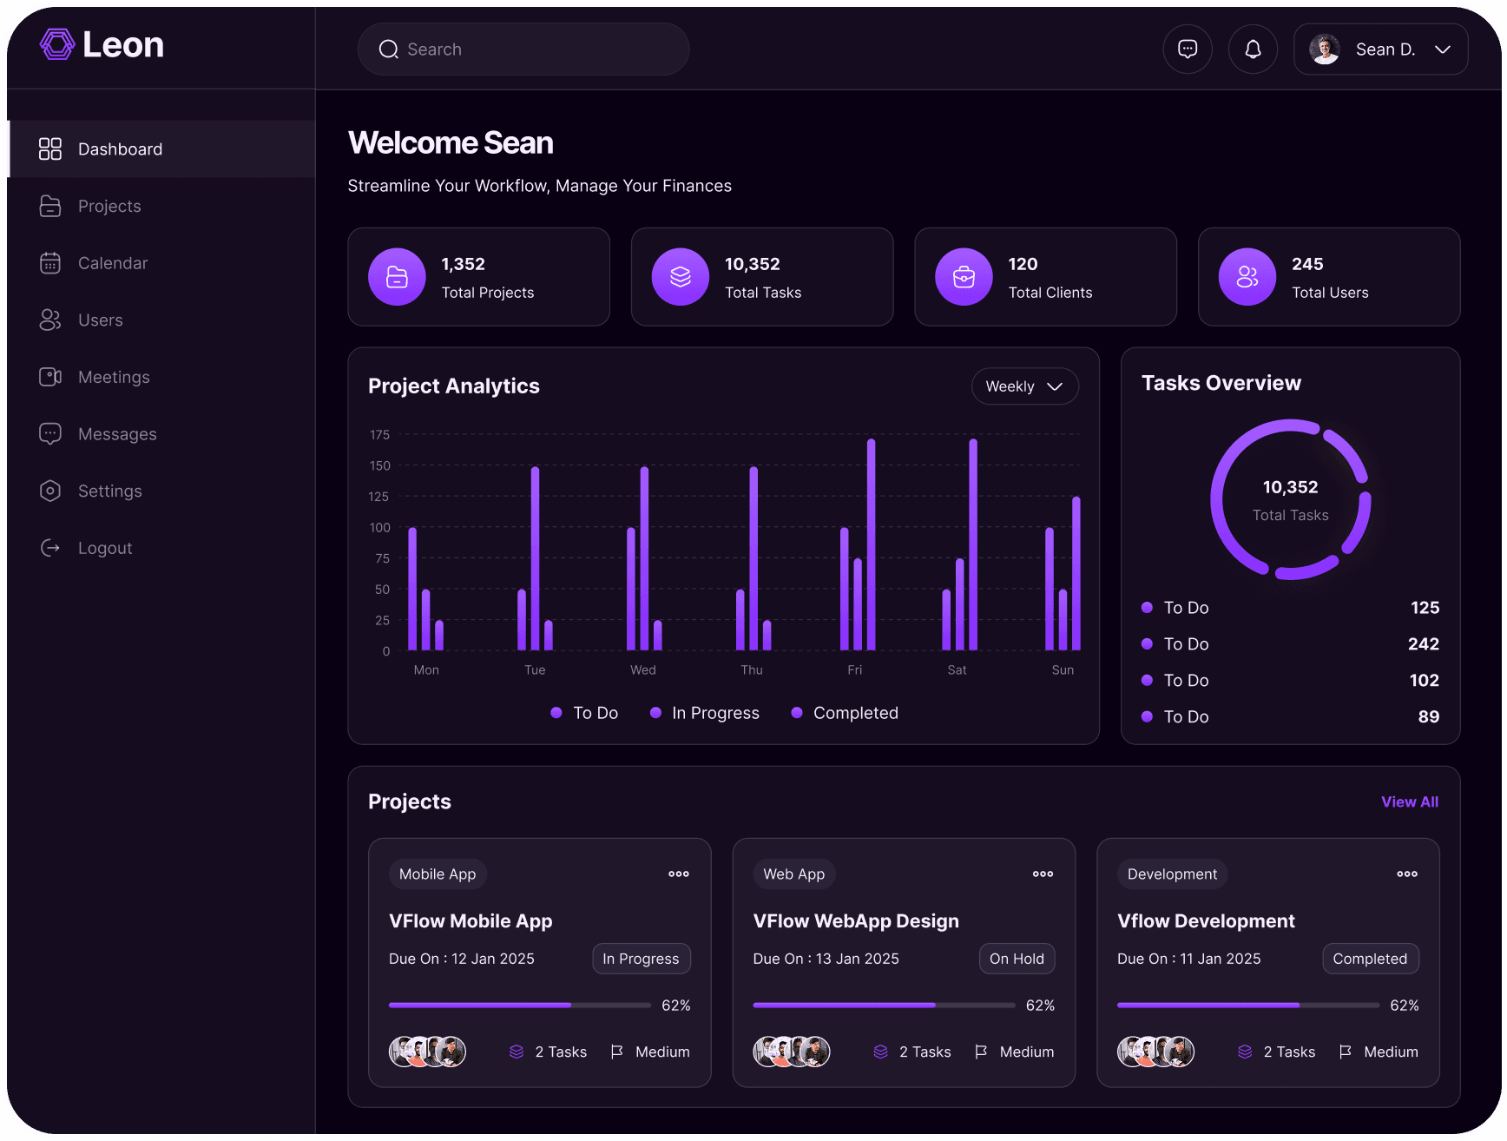This screenshot has width=1507, height=1141.
Task: Click the View All projects link
Action: pyautogui.click(x=1409, y=801)
